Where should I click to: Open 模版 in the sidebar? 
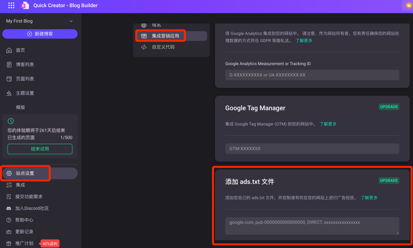point(21,107)
